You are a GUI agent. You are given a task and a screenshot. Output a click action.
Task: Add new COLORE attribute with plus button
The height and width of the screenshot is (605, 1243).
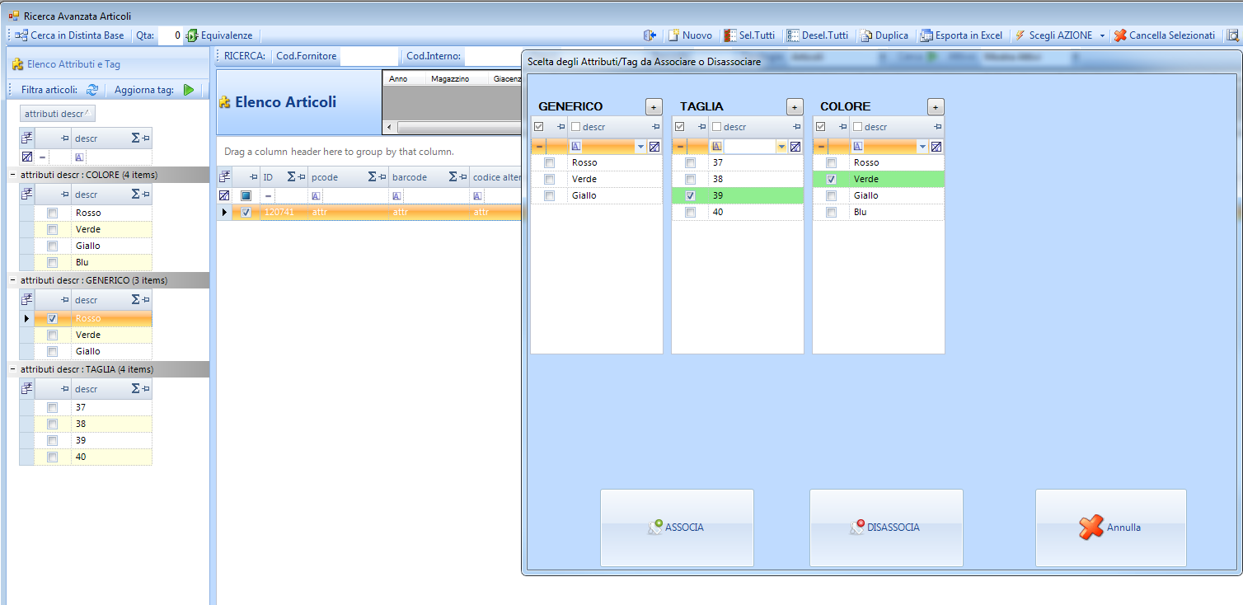[936, 106]
